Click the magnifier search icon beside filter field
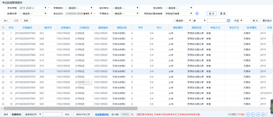273x117 pixels. (x=229, y=21)
